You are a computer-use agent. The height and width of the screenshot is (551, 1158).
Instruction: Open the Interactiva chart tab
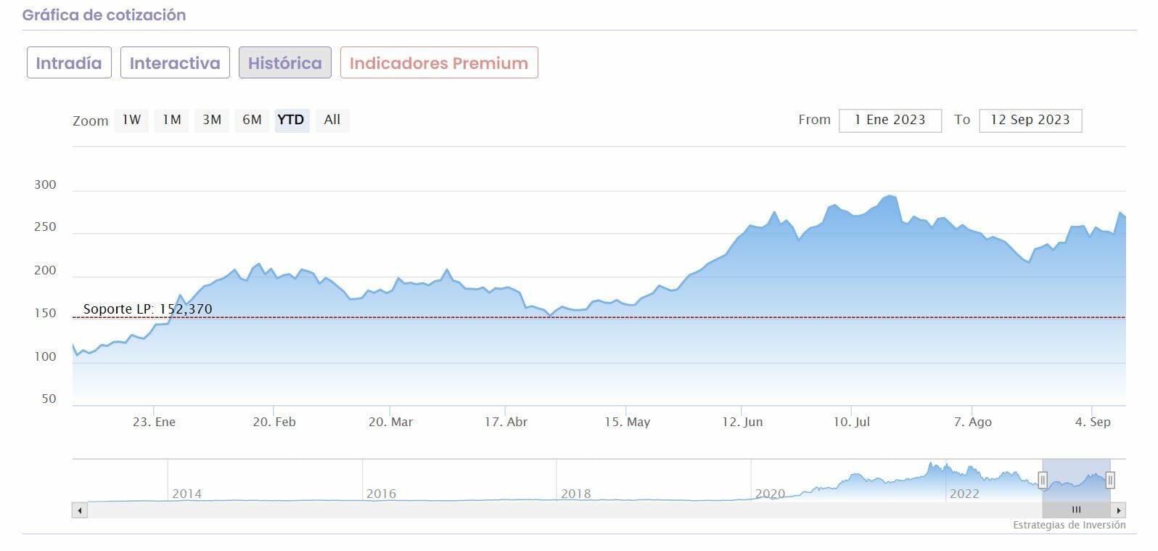click(175, 63)
